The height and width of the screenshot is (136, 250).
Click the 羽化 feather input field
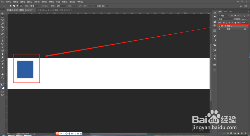click(x=34, y=6)
